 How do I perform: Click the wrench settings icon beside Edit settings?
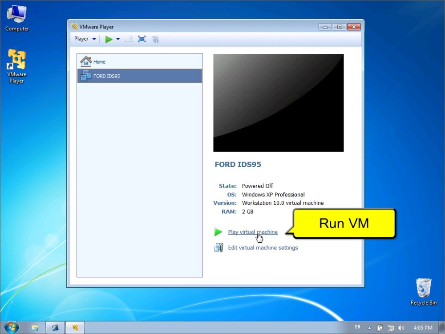[x=218, y=248]
